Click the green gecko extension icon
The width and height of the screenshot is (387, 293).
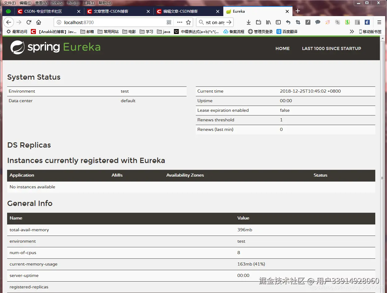pos(347,22)
